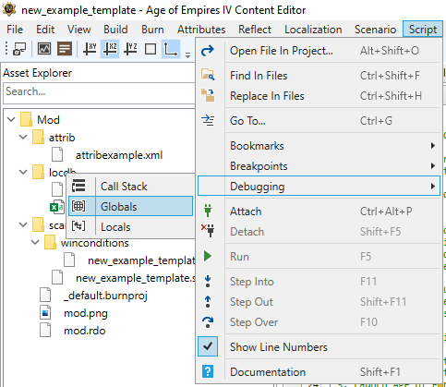Click the Documentation question mark icon

pyautogui.click(x=208, y=371)
